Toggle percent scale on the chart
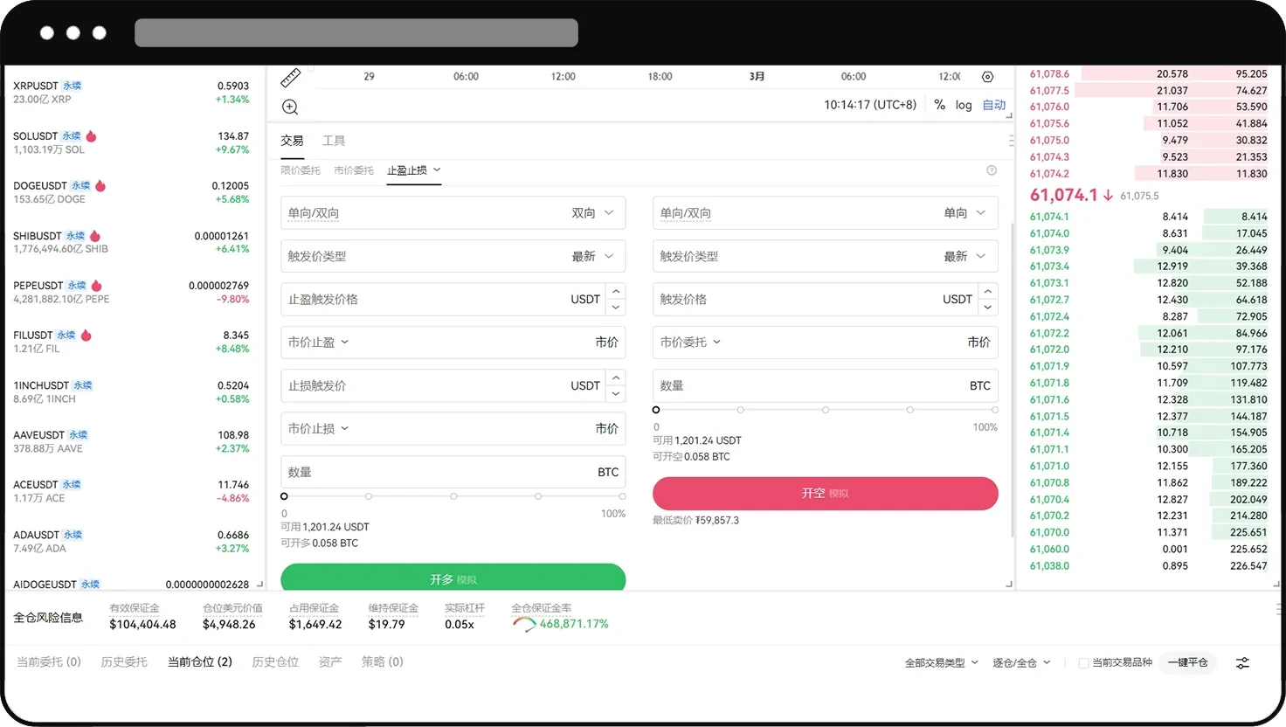 click(x=939, y=105)
